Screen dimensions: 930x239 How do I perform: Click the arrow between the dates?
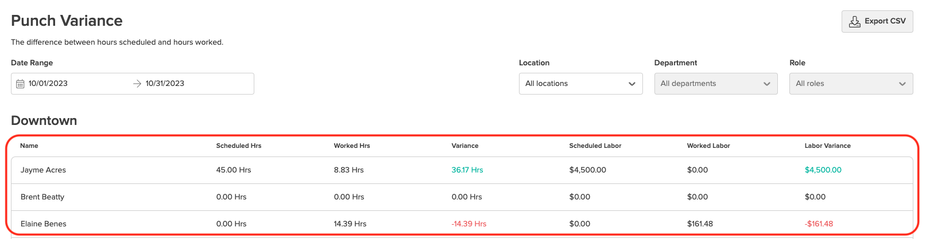click(137, 84)
